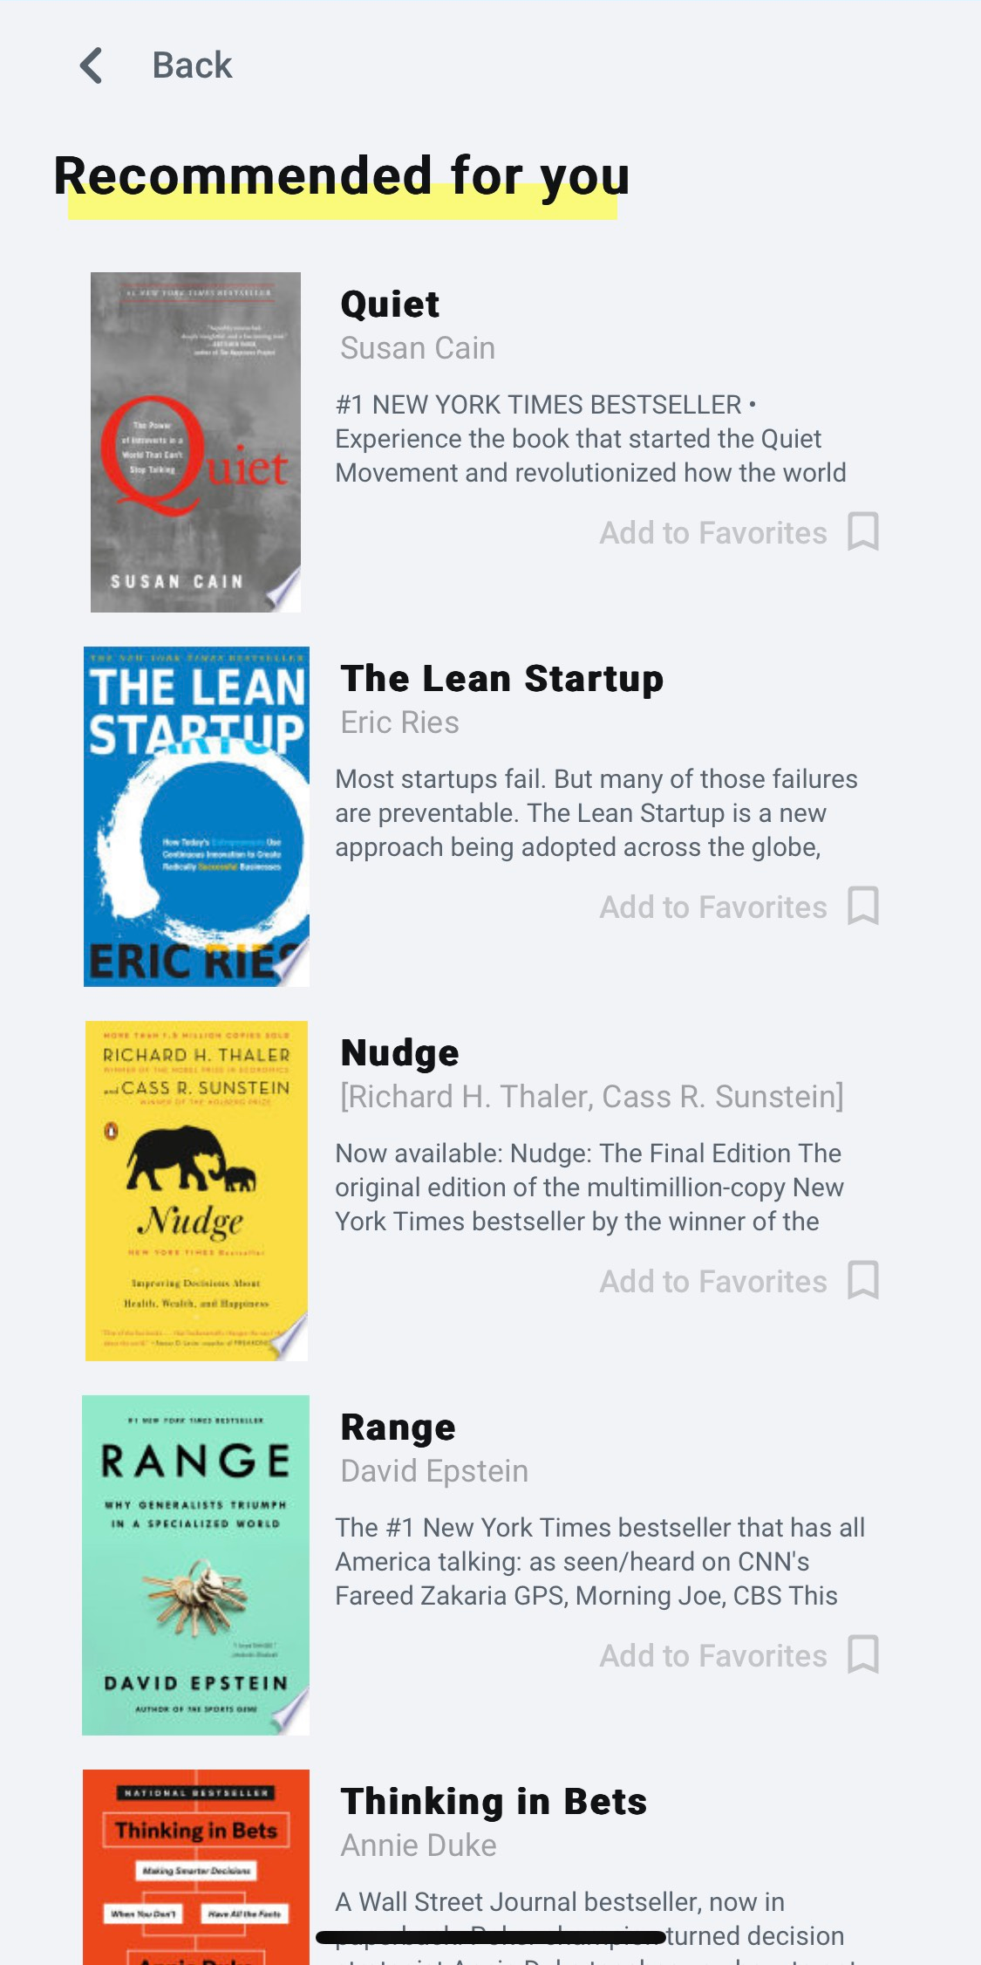Tap the bookmark icon for Quiet
The image size is (981, 1965).
pyautogui.click(x=863, y=531)
